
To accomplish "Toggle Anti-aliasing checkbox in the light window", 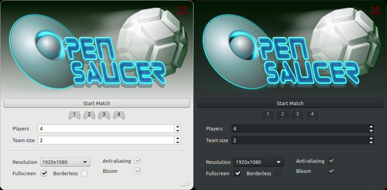I will [137, 161].
